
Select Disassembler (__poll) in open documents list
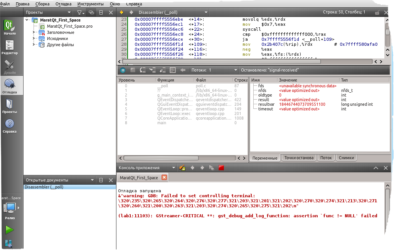point(70,187)
